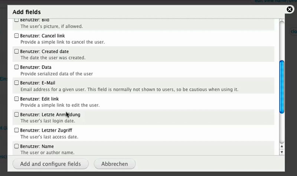This screenshot has height=176, width=297.
Task: Click the Benutzer: E-Mail label text
Action: tap(37, 83)
